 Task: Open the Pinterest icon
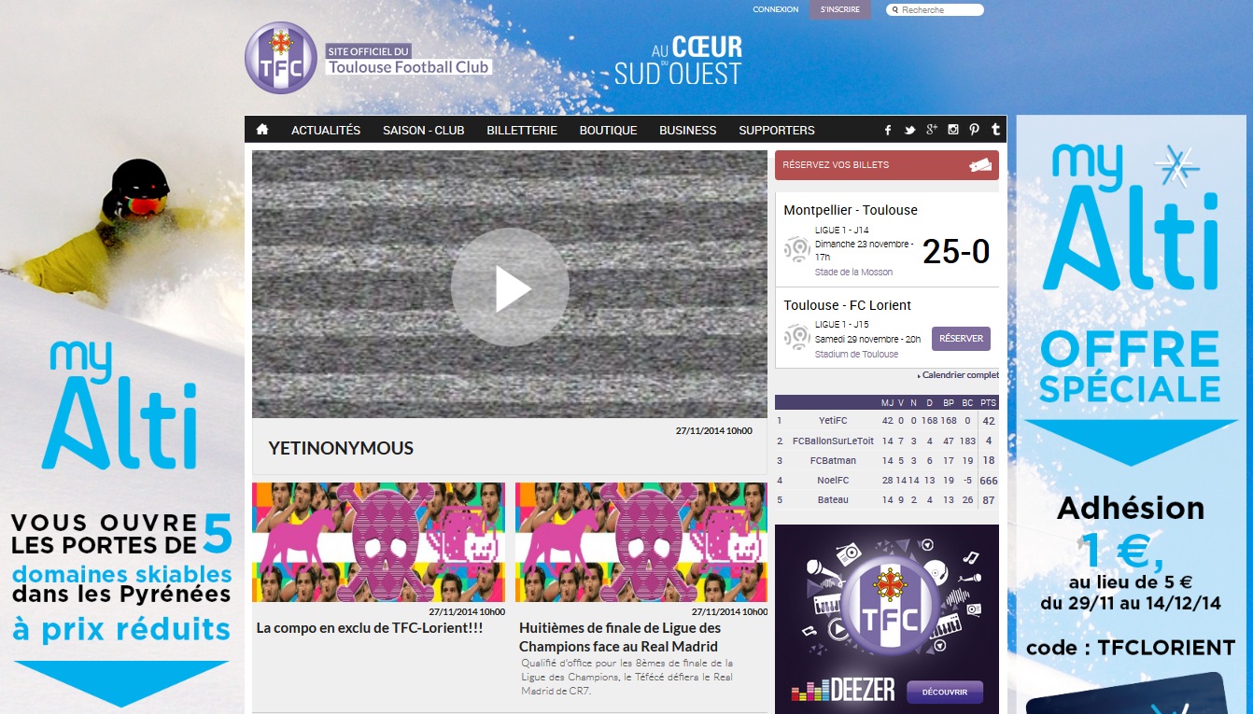click(974, 130)
